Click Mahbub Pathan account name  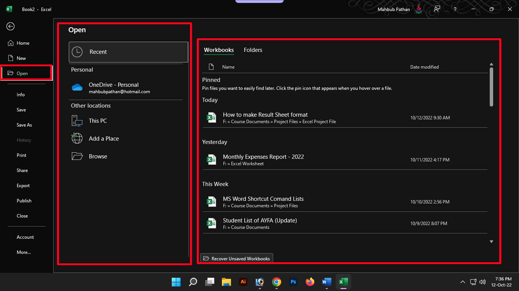(x=394, y=9)
